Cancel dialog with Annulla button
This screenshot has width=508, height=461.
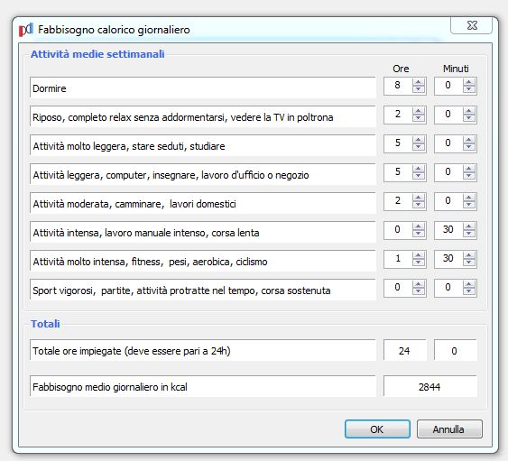pyautogui.click(x=449, y=429)
